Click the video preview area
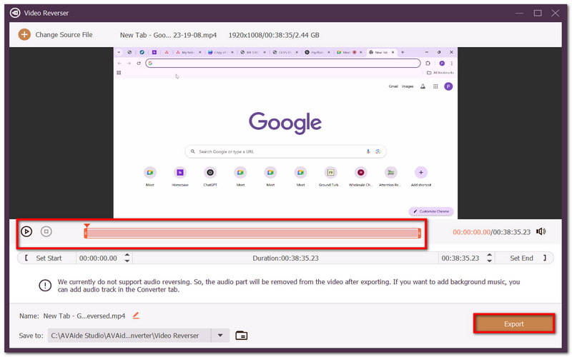Screen dimensions: 572x357 tap(286, 132)
